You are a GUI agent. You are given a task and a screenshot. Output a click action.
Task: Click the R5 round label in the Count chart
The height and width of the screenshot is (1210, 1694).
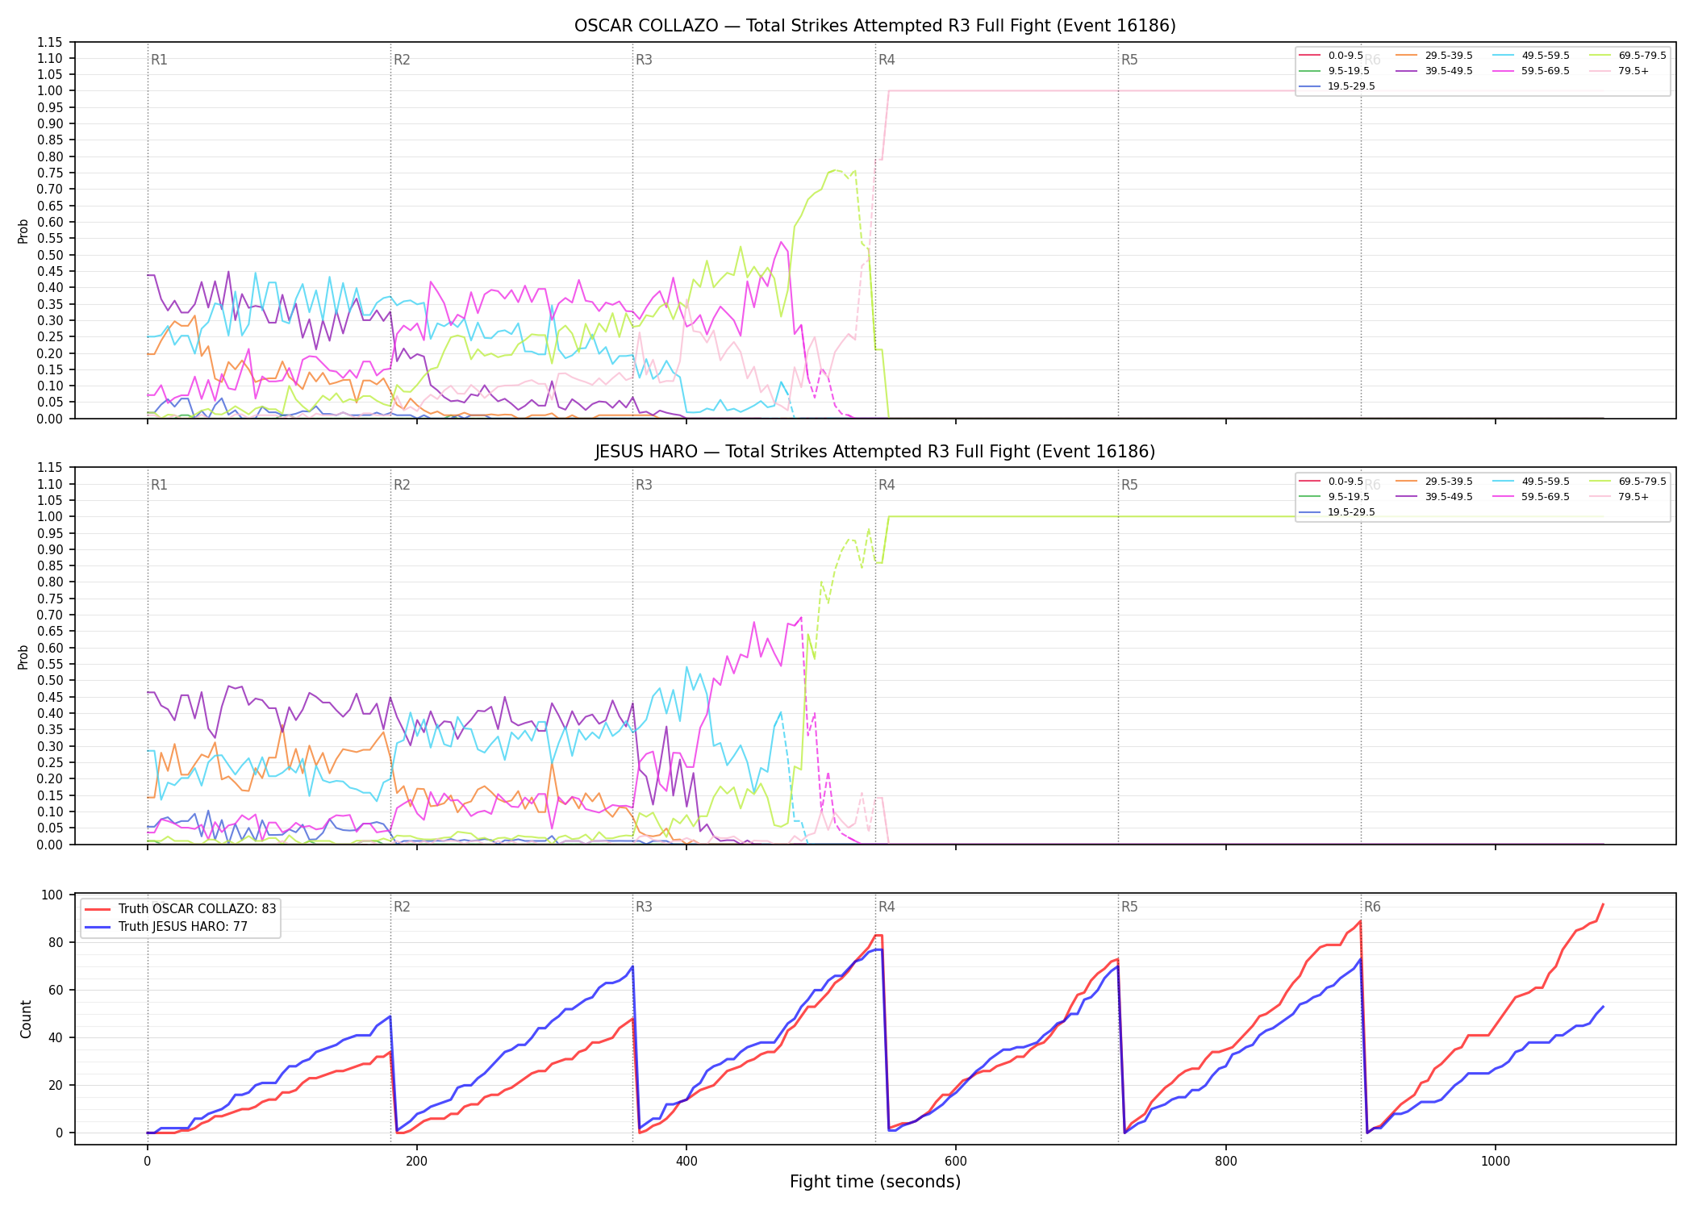tap(1129, 907)
